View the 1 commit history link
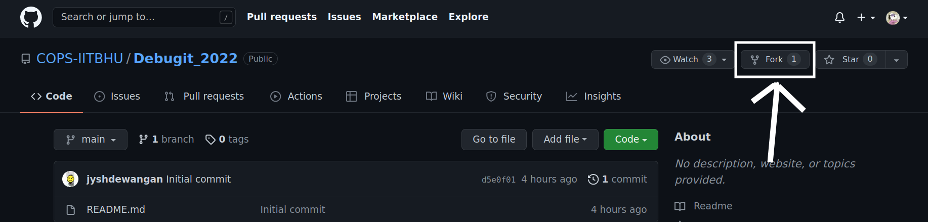Image resolution: width=928 pixels, height=222 pixels. click(617, 179)
